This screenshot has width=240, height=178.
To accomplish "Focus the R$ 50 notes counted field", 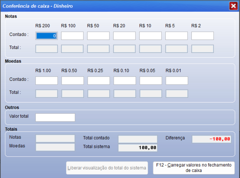I will coord(98,36).
